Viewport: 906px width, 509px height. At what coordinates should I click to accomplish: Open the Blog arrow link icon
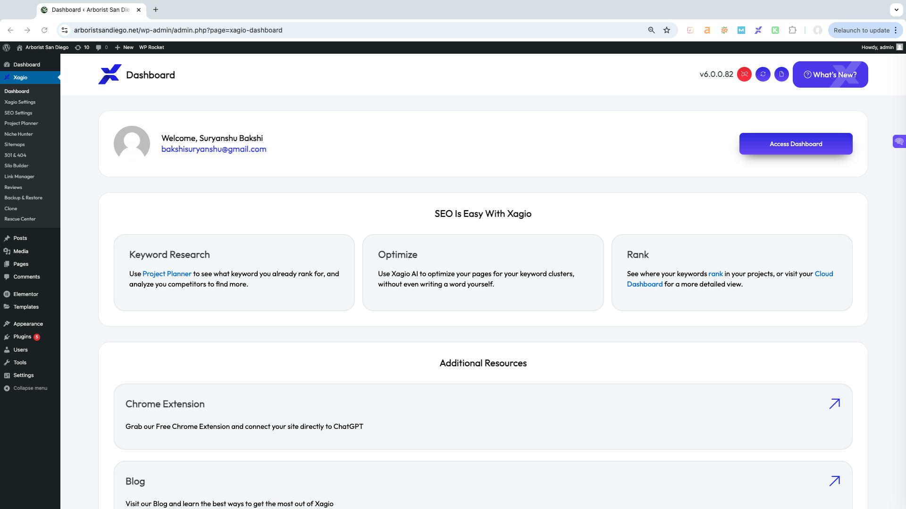coord(835,481)
